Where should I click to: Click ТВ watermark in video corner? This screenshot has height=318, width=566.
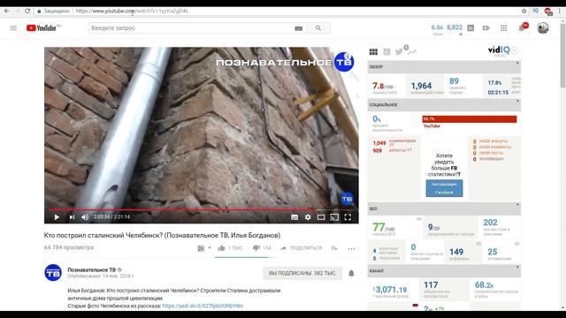(347, 199)
